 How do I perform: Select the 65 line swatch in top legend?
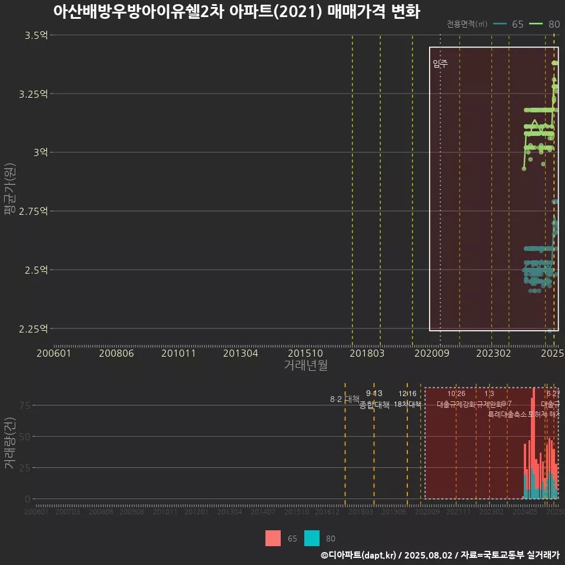[500, 24]
